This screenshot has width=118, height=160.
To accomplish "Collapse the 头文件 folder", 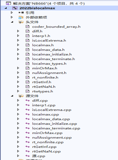I will coord(12,22).
